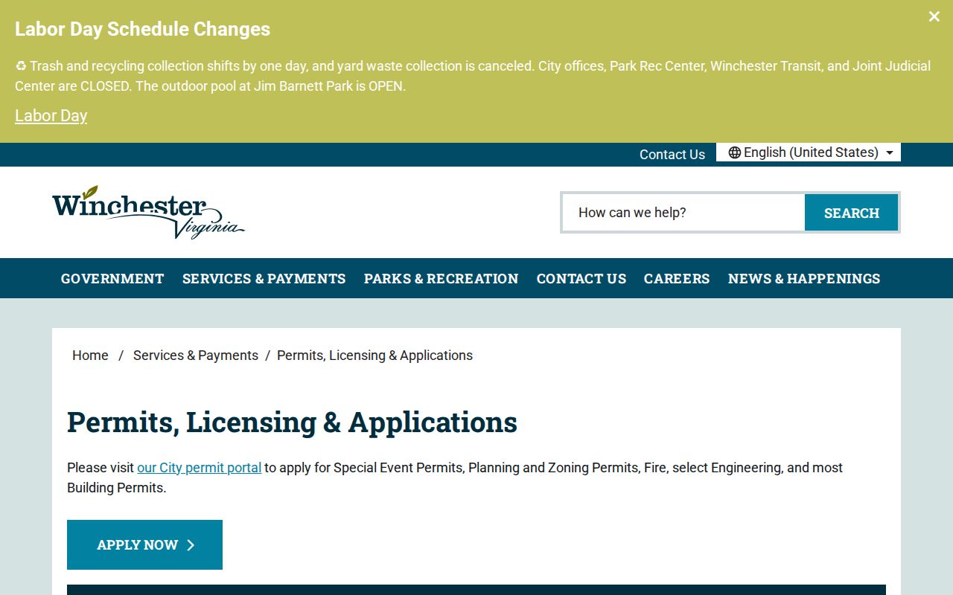
Task: Open the Careers menu item
Action: pyautogui.click(x=677, y=278)
